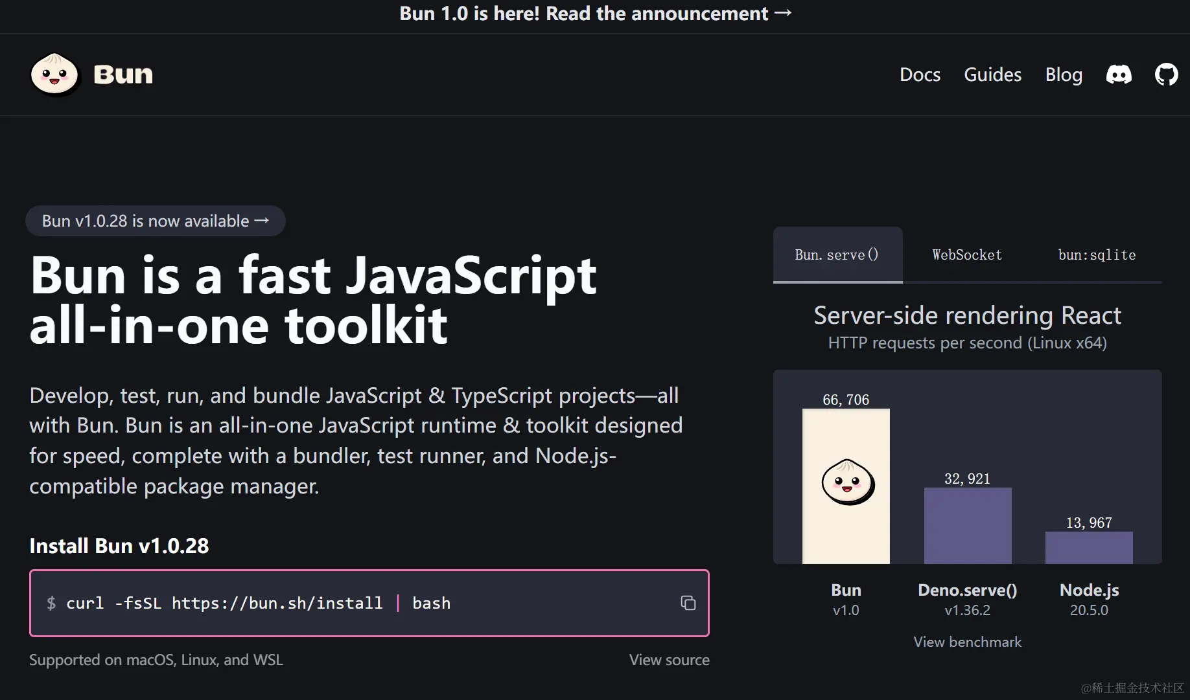Click the Node.js chart bar
The height and width of the screenshot is (700, 1190).
(x=1089, y=547)
